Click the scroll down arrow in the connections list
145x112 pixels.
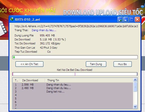tap(135, 107)
